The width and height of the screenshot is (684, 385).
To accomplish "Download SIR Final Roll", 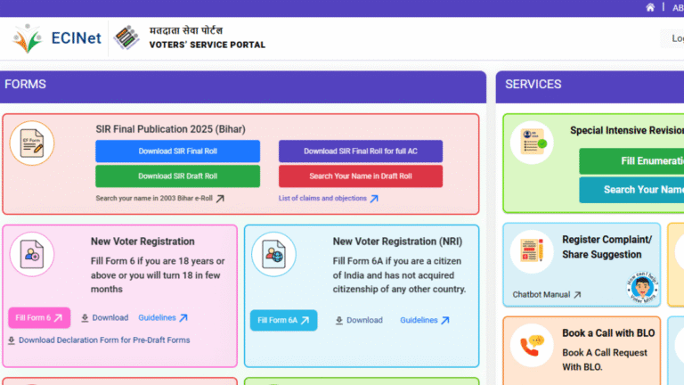I will [x=177, y=151].
